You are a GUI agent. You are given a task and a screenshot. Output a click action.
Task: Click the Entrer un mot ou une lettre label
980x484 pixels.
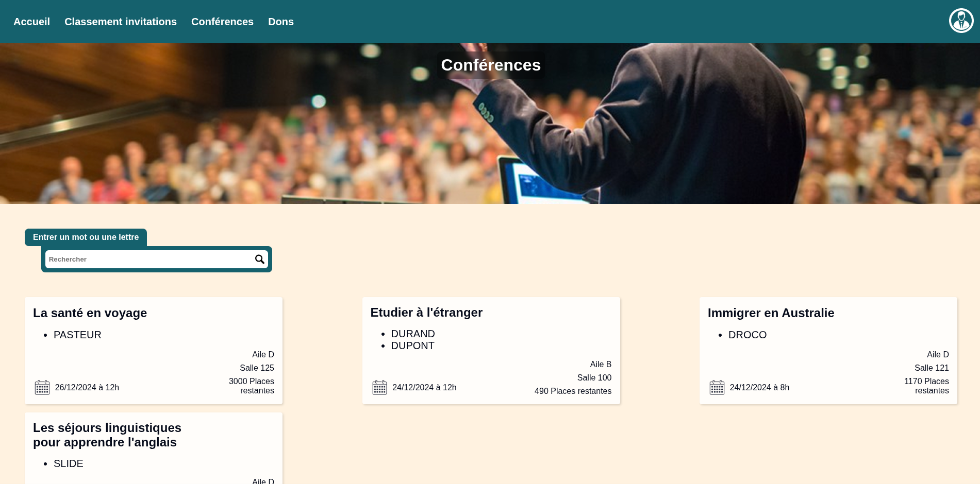point(86,237)
